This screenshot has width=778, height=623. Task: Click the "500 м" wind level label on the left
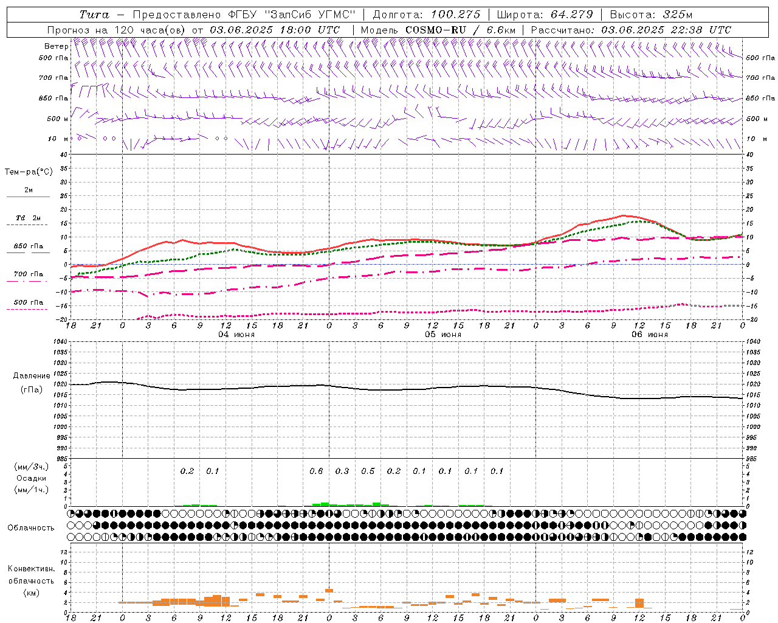pyautogui.click(x=58, y=119)
